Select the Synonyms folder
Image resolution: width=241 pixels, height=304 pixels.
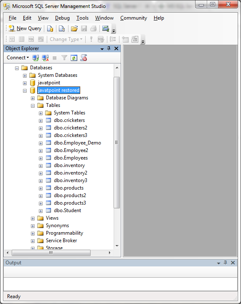click(x=57, y=225)
